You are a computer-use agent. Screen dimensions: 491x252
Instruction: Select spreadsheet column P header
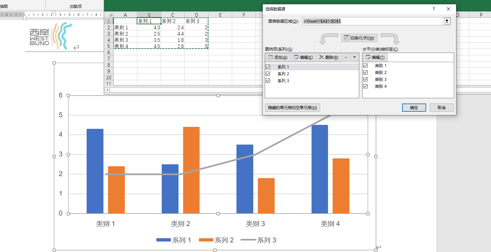pos(481,15)
